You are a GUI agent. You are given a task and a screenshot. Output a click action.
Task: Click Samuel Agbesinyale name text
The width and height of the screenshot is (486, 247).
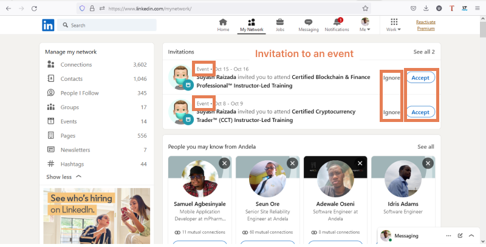pos(200,204)
